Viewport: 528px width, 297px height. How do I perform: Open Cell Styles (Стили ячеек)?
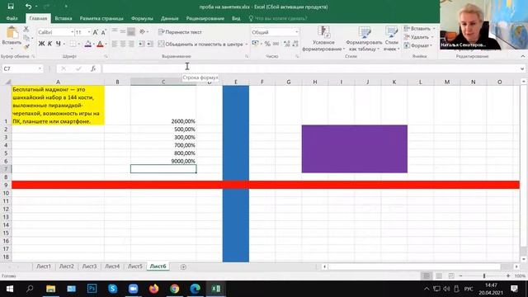point(391,39)
